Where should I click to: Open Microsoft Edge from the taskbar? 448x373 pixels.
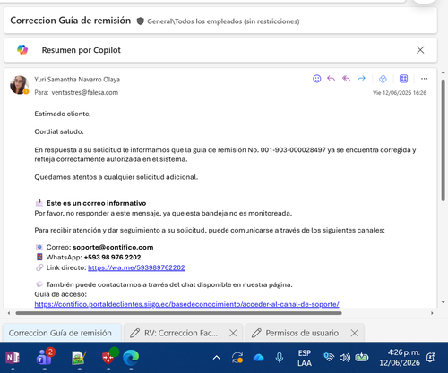click(x=131, y=358)
